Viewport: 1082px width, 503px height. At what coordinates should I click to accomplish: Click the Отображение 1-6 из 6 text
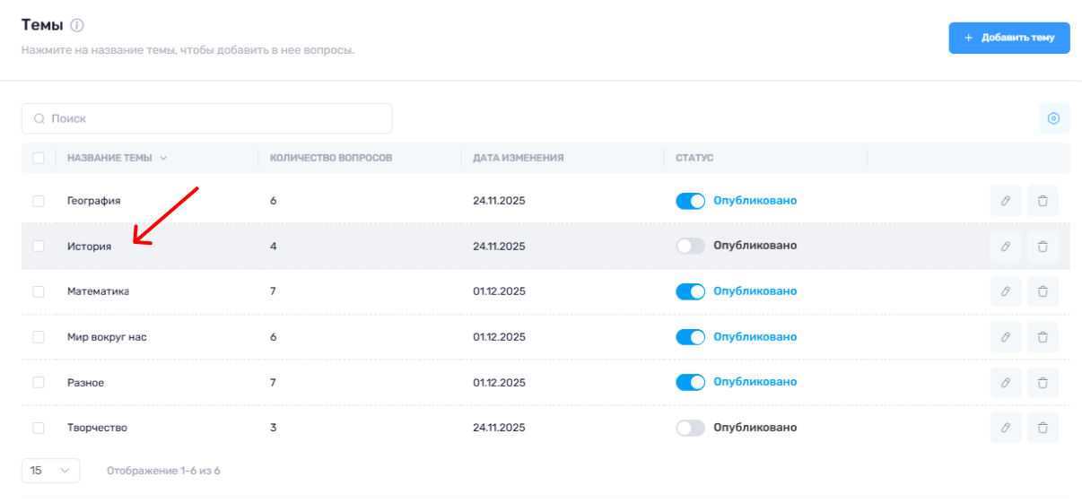pos(163,471)
